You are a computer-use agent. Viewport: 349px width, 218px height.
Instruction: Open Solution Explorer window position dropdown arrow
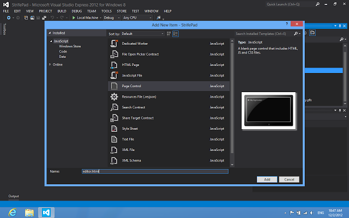(x=335, y=26)
